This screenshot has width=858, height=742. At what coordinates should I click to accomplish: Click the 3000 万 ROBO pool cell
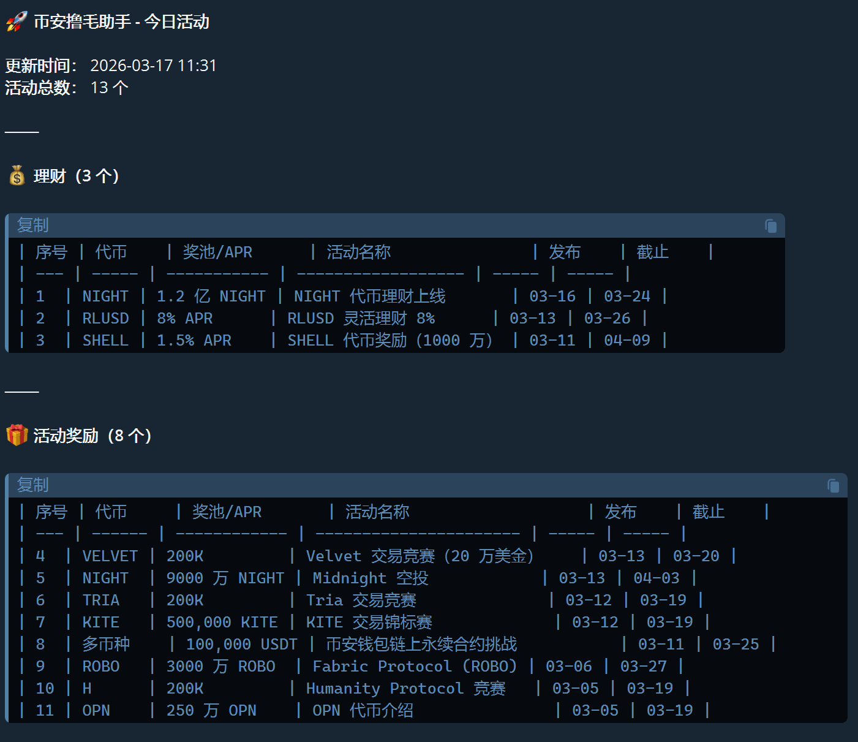tap(221, 667)
